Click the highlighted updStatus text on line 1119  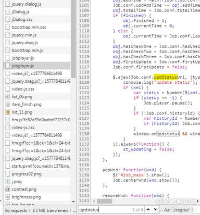166,77
